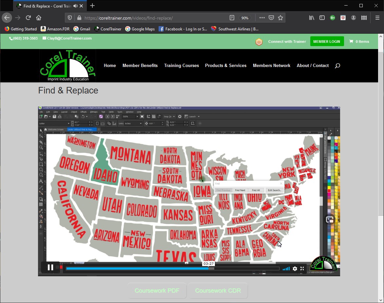Image resolution: width=384 pixels, height=303 pixels.
Task: Click the coreltrainer.com address bar
Action: (x=154, y=18)
